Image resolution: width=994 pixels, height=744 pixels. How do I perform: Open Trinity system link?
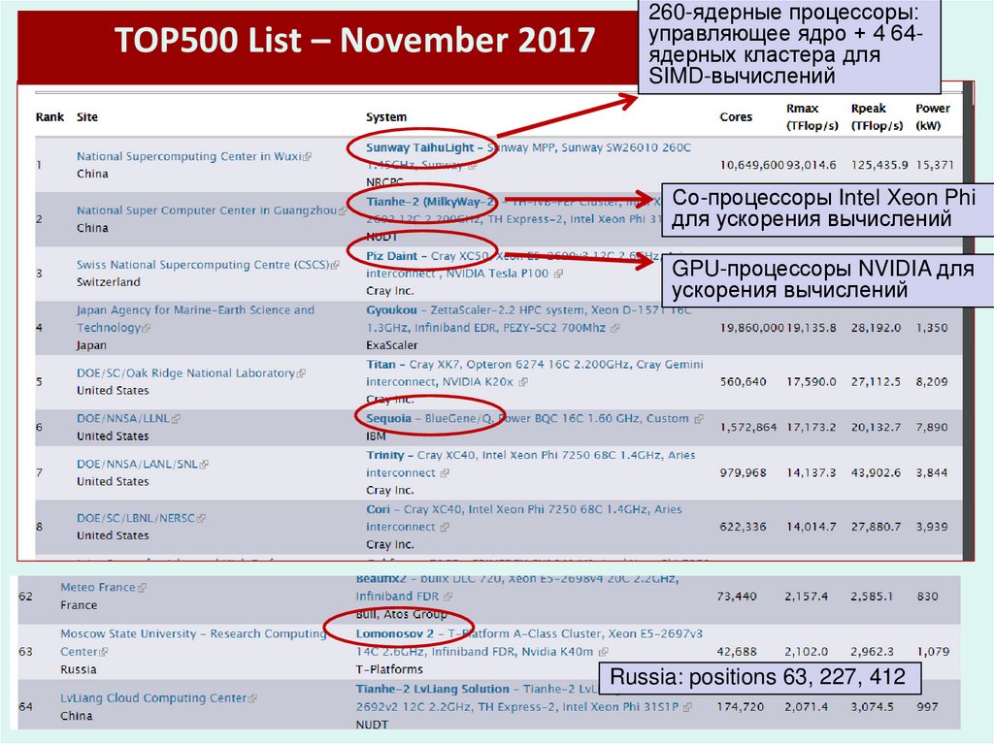[x=384, y=455]
